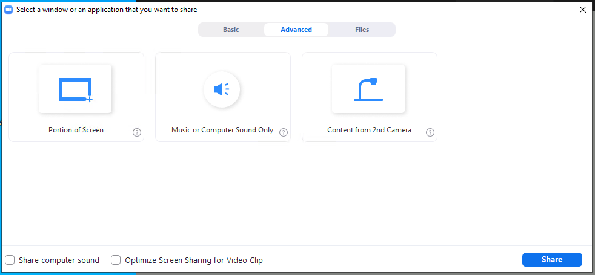Image resolution: width=595 pixels, height=275 pixels.
Task: Click the Zoom logo in the title bar
Action: coord(8,10)
